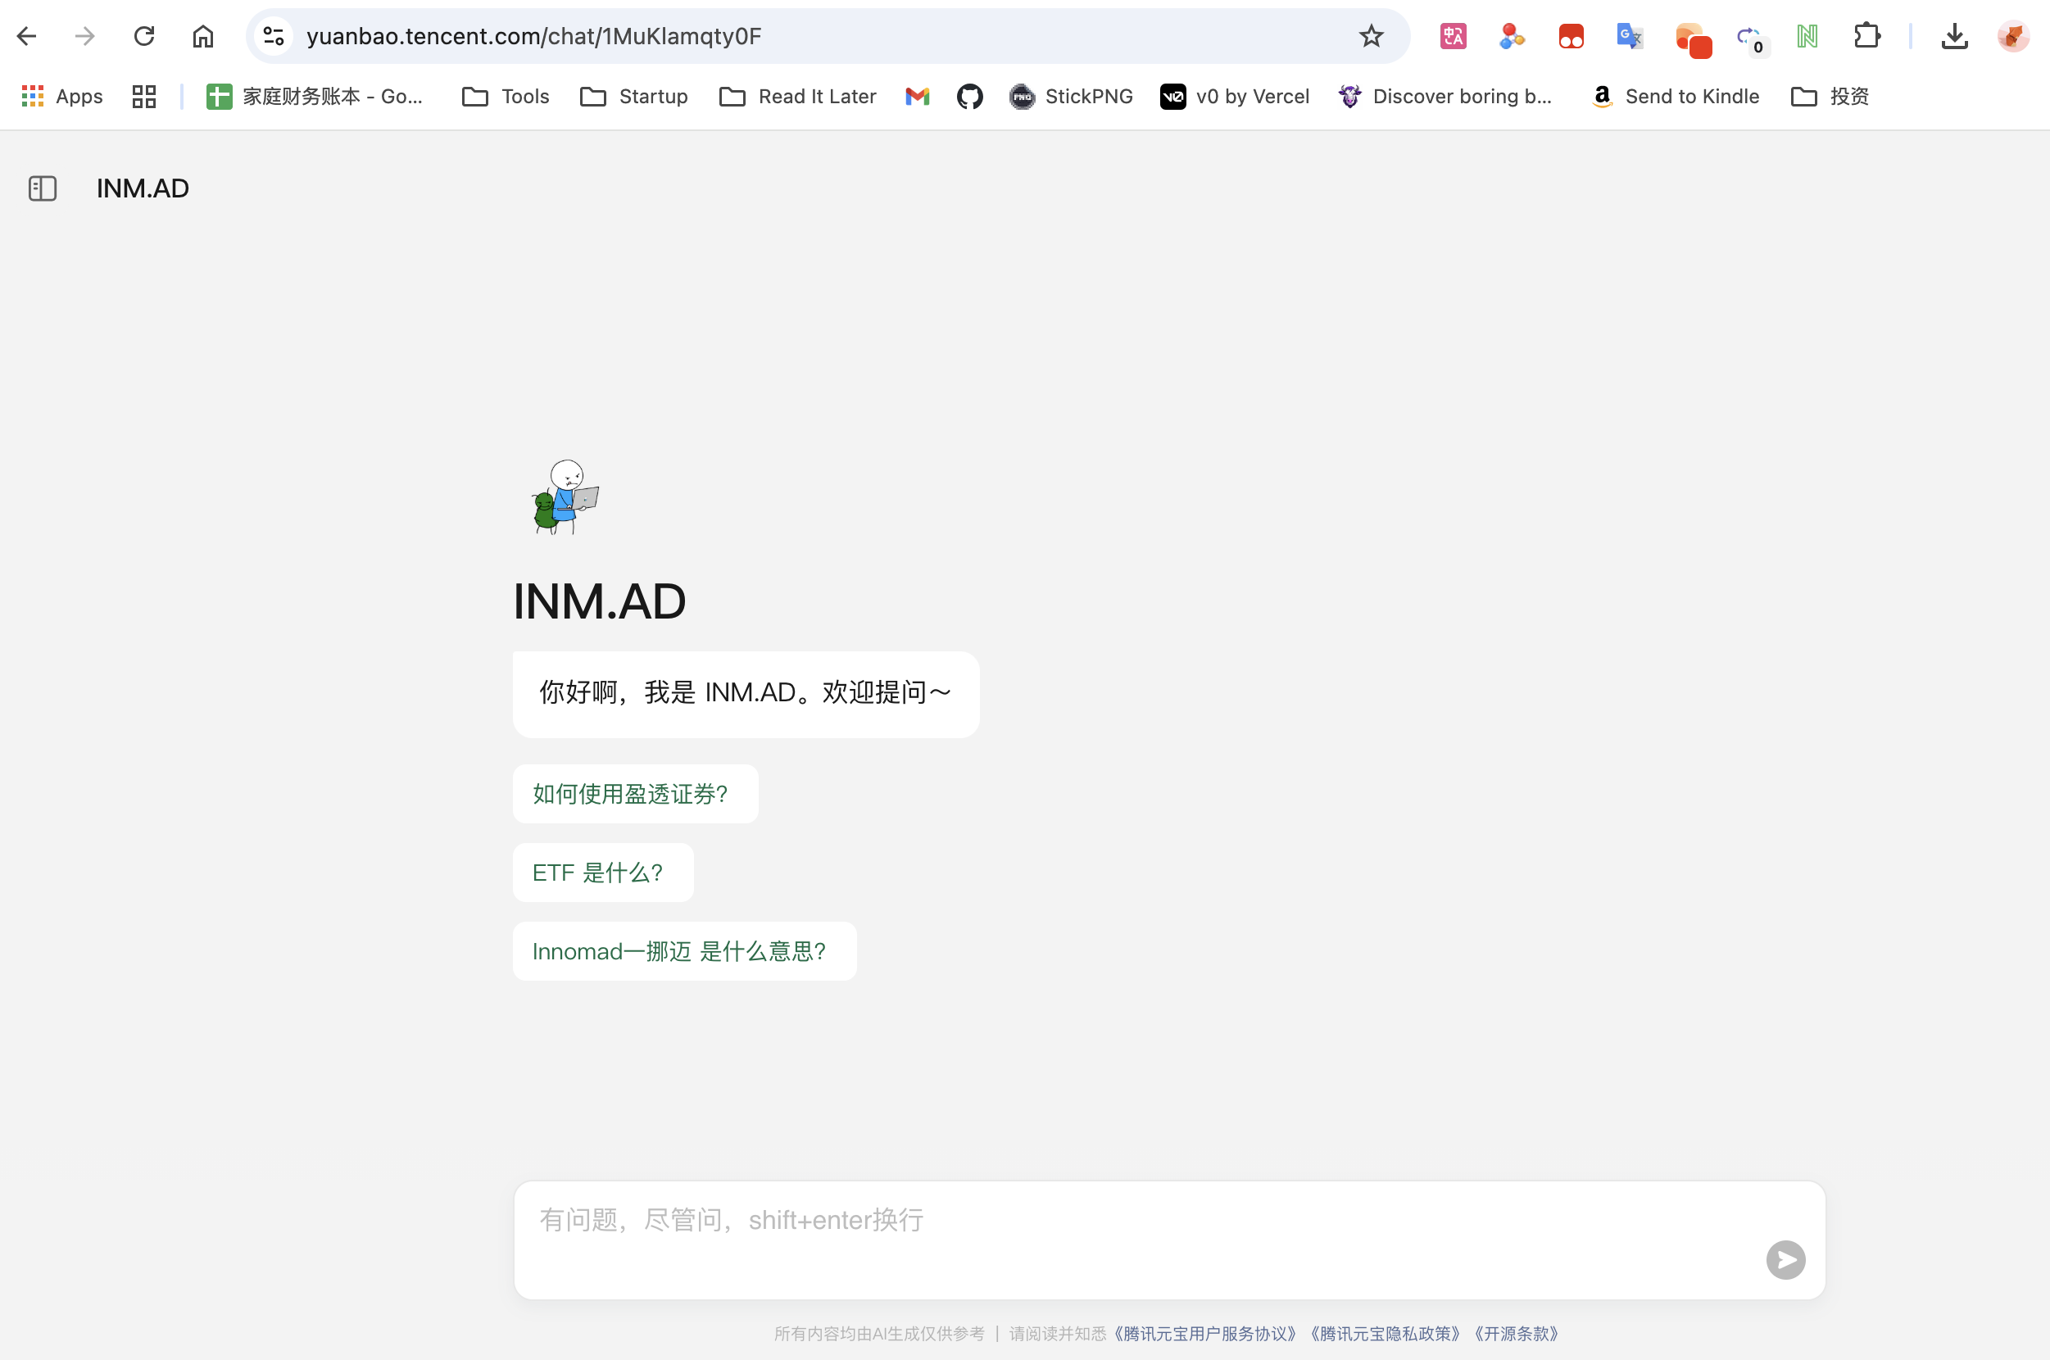Open the browser home page
The width and height of the screenshot is (2050, 1360).
(x=203, y=36)
